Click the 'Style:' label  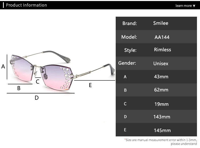[130, 50]
